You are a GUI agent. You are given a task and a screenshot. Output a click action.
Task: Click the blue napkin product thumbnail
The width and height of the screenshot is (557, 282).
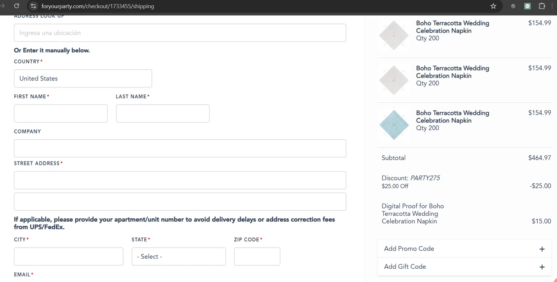[394, 125]
